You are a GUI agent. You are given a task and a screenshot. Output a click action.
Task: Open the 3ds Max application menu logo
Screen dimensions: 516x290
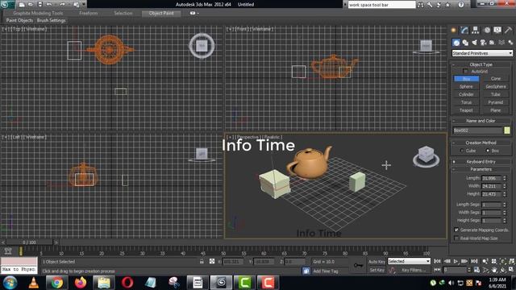pyautogui.click(x=6, y=4)
